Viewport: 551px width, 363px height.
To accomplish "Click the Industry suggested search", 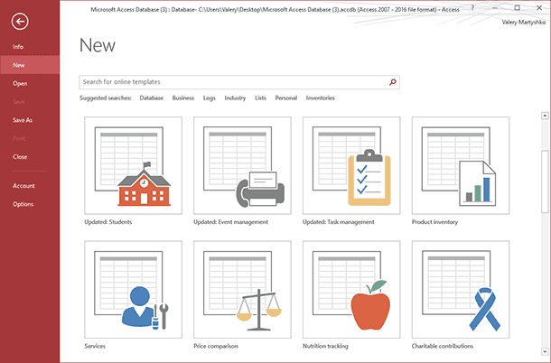I will click(235, 98).
